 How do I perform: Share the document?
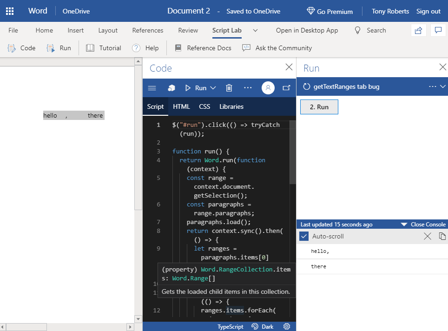418,30
